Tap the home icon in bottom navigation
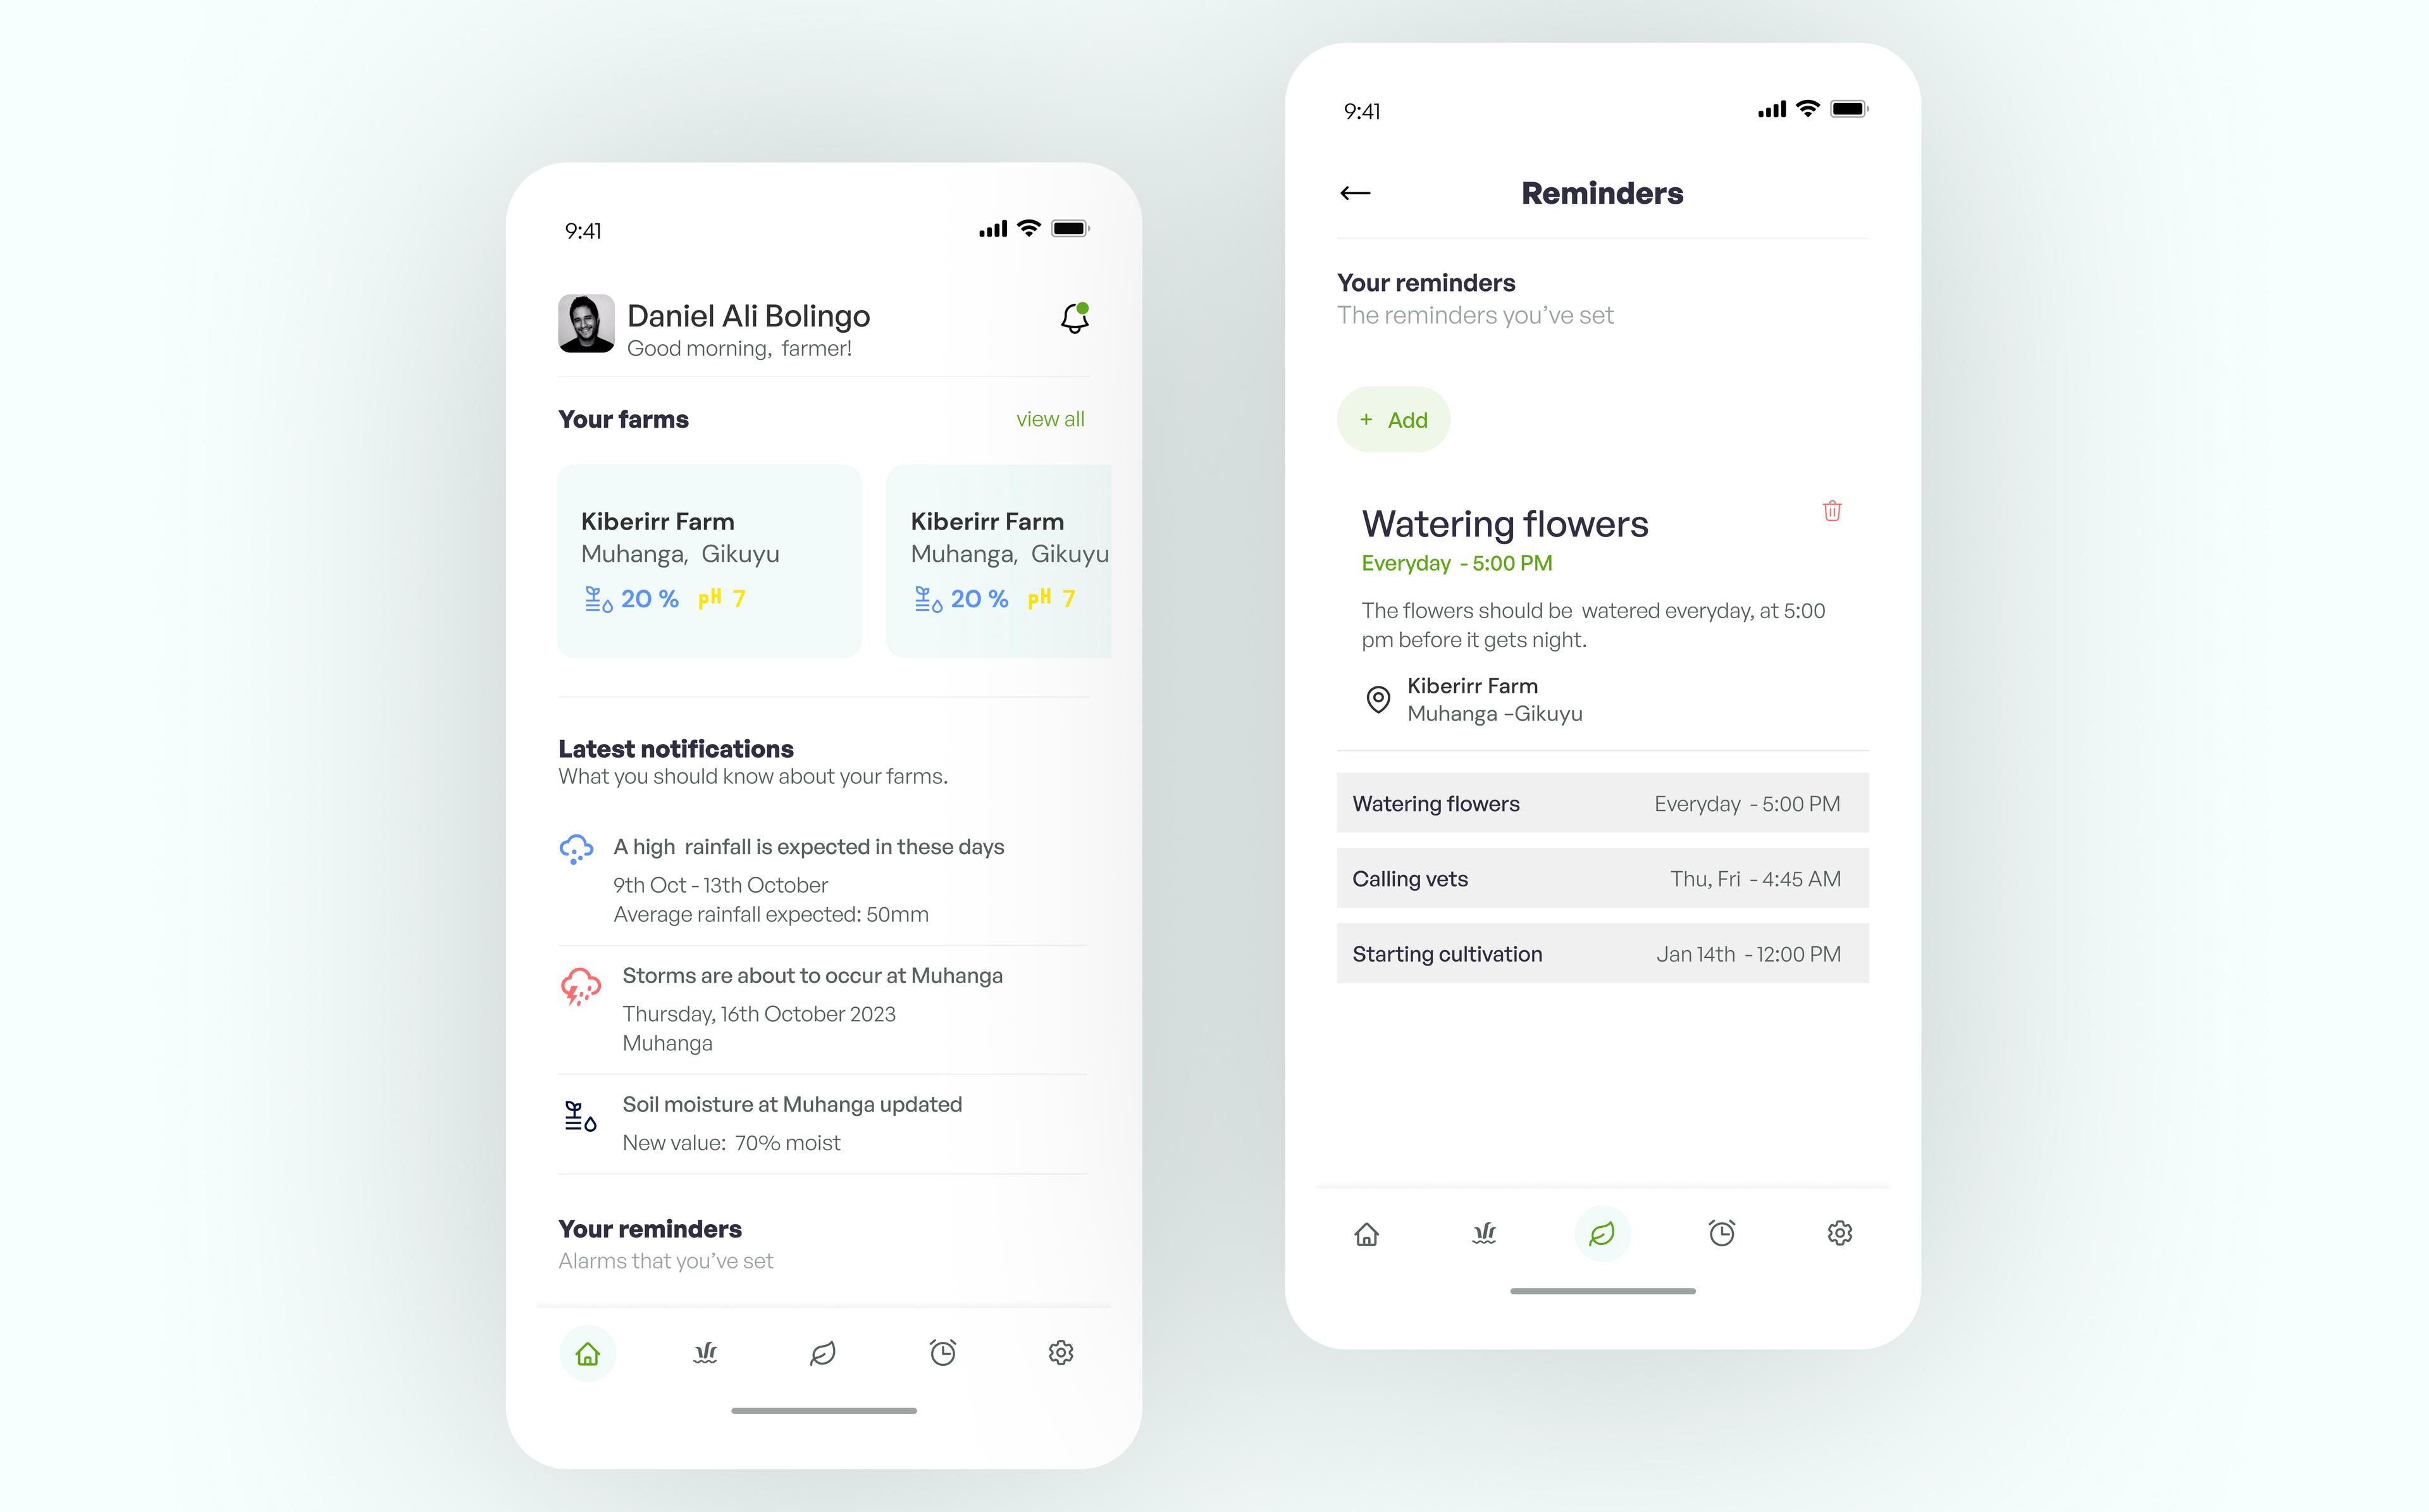 click(x=587, y=1352)
